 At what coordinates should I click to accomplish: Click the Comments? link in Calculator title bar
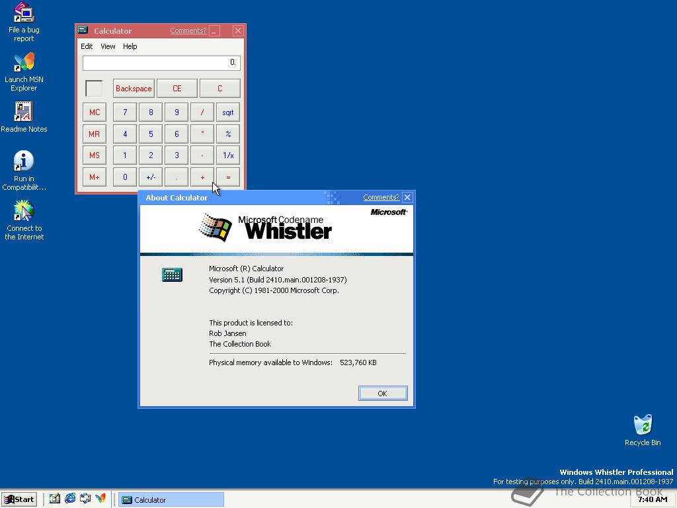tap(188, 30)
